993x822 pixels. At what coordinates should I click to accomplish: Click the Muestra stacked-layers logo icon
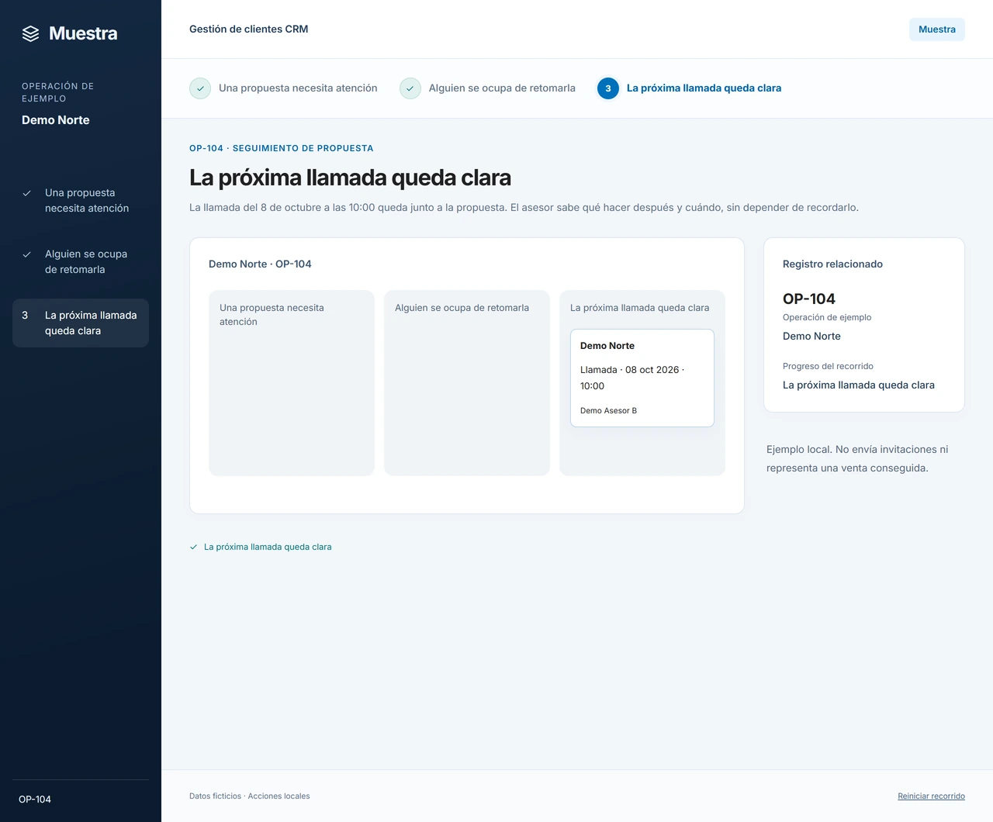30,33
